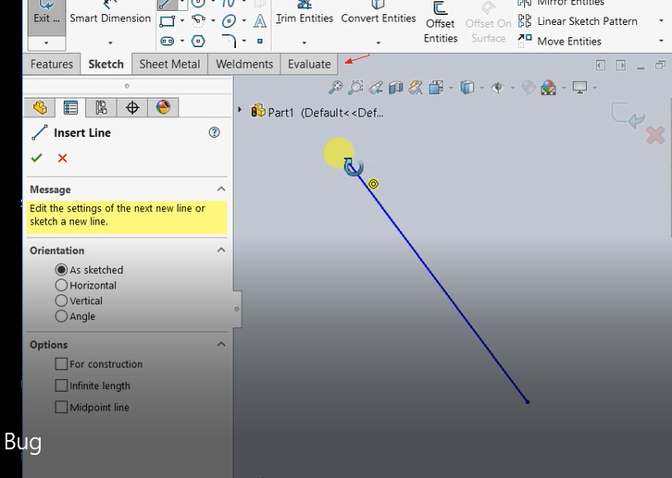Open the ConfigurationManager tab

pos(101,107)
